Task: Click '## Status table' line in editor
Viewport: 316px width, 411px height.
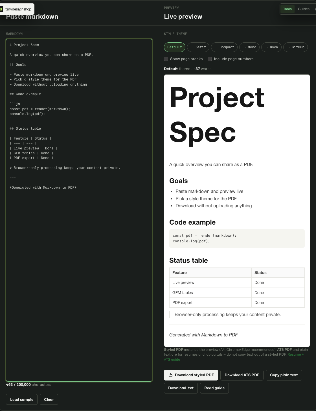Action: coord(25,129)
